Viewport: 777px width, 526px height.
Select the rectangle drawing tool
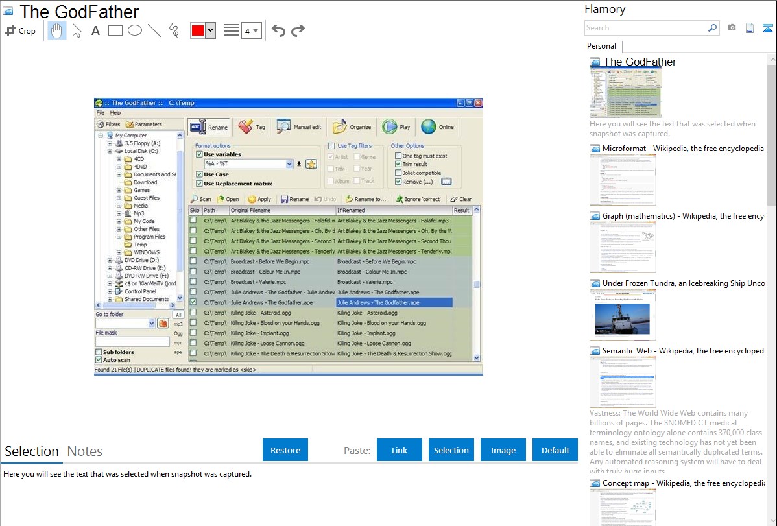point(115,30)
